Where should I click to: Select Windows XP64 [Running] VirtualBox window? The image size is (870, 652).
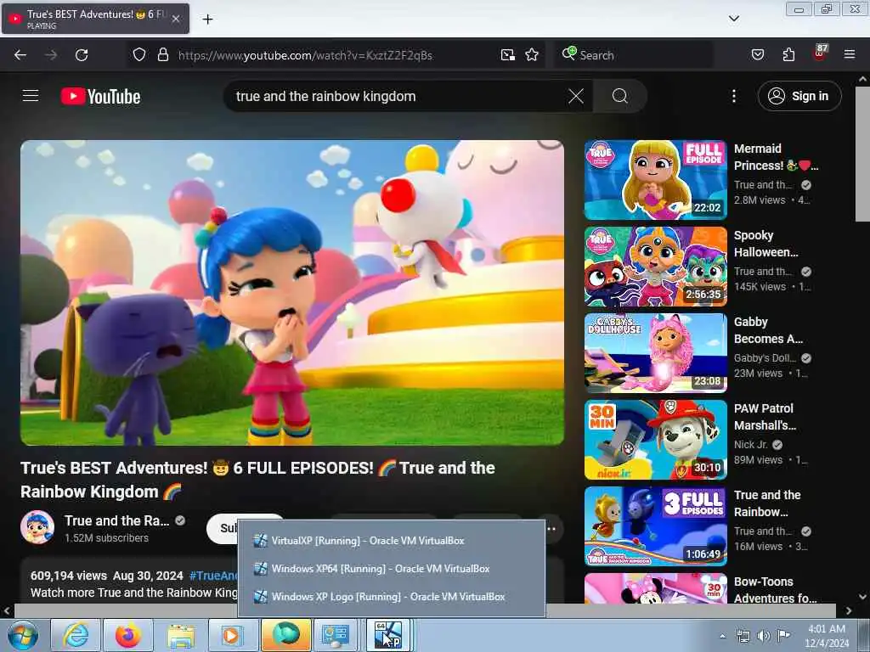[x=392, y=569]
